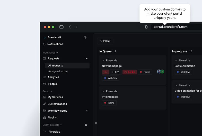Collapse sidebar with double chevron icon
202x136 pixels.
click(96, 123)
